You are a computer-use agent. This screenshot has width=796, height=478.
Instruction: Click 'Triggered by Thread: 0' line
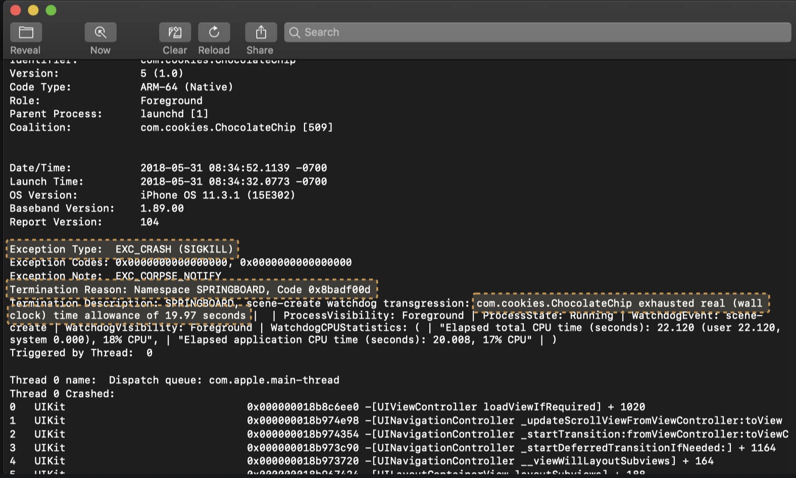81,353
